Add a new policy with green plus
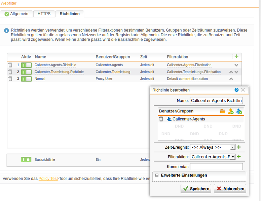The width and height of the screenshot is (261, 201). tap(236, 56)
